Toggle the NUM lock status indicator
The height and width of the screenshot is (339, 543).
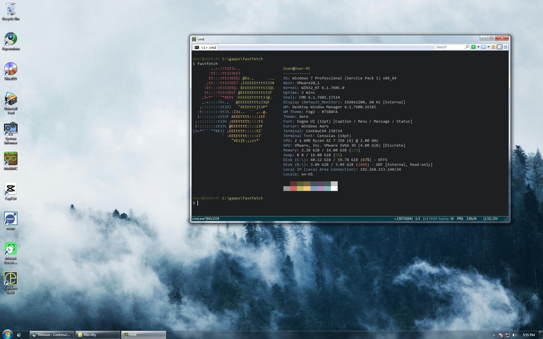point(433,219)
